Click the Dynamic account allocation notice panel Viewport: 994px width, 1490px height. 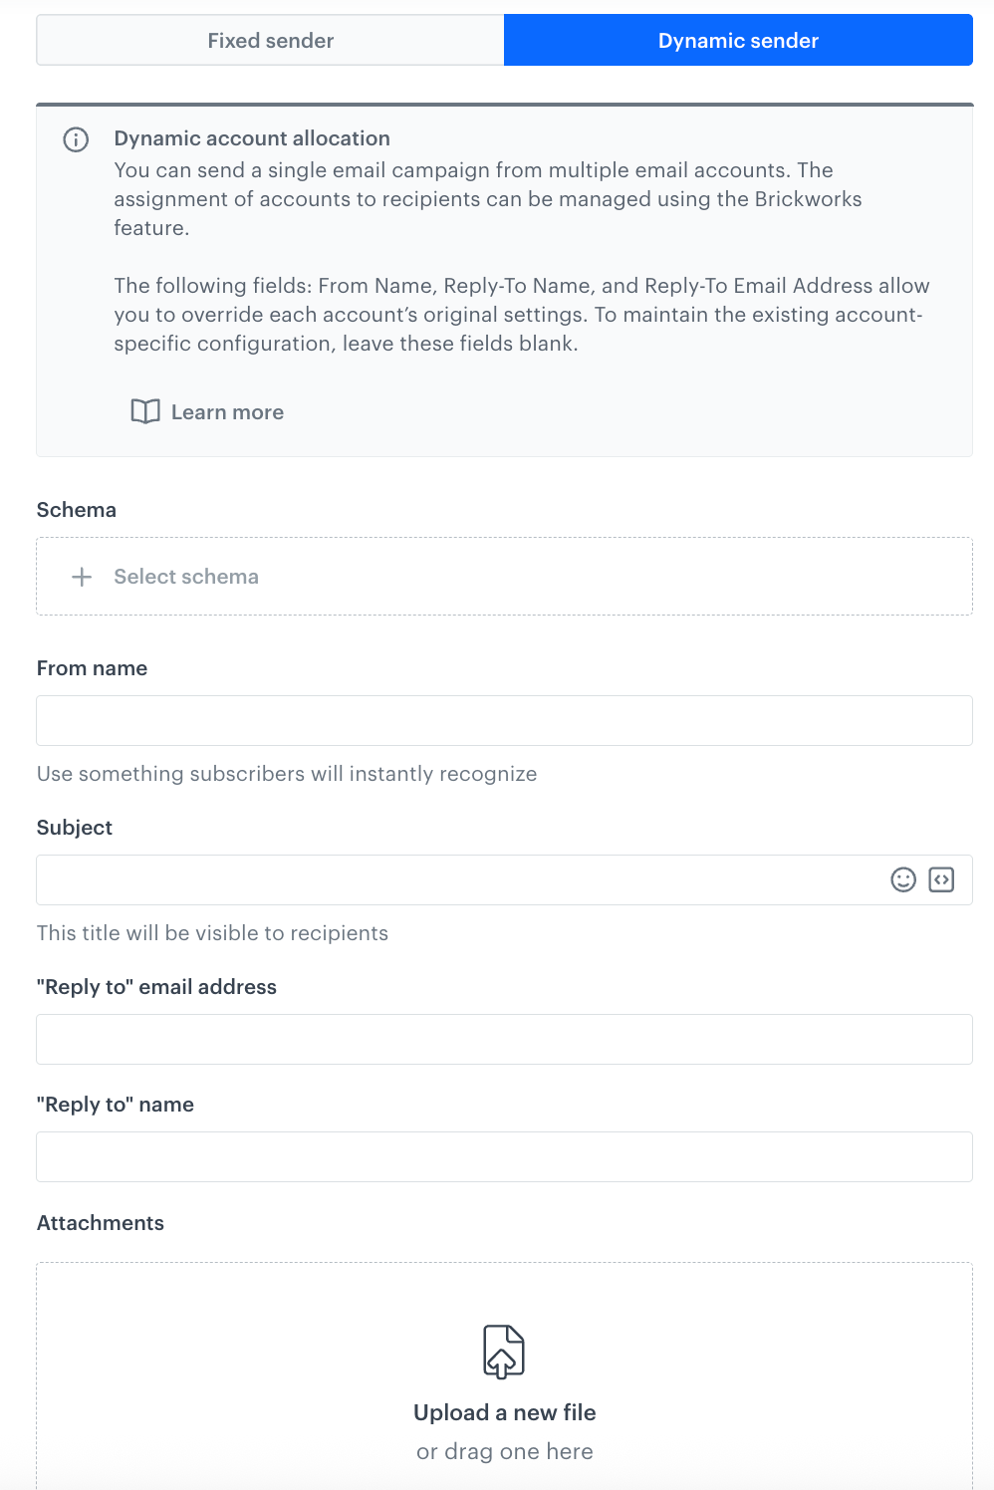(504, 279)
